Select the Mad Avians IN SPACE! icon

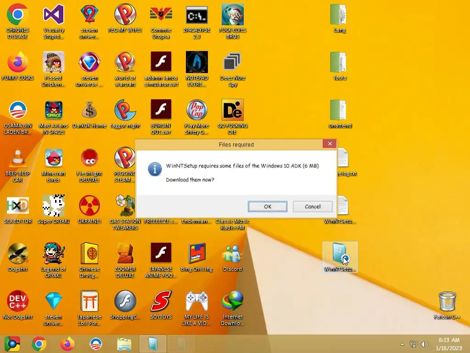tap(53, 117)
